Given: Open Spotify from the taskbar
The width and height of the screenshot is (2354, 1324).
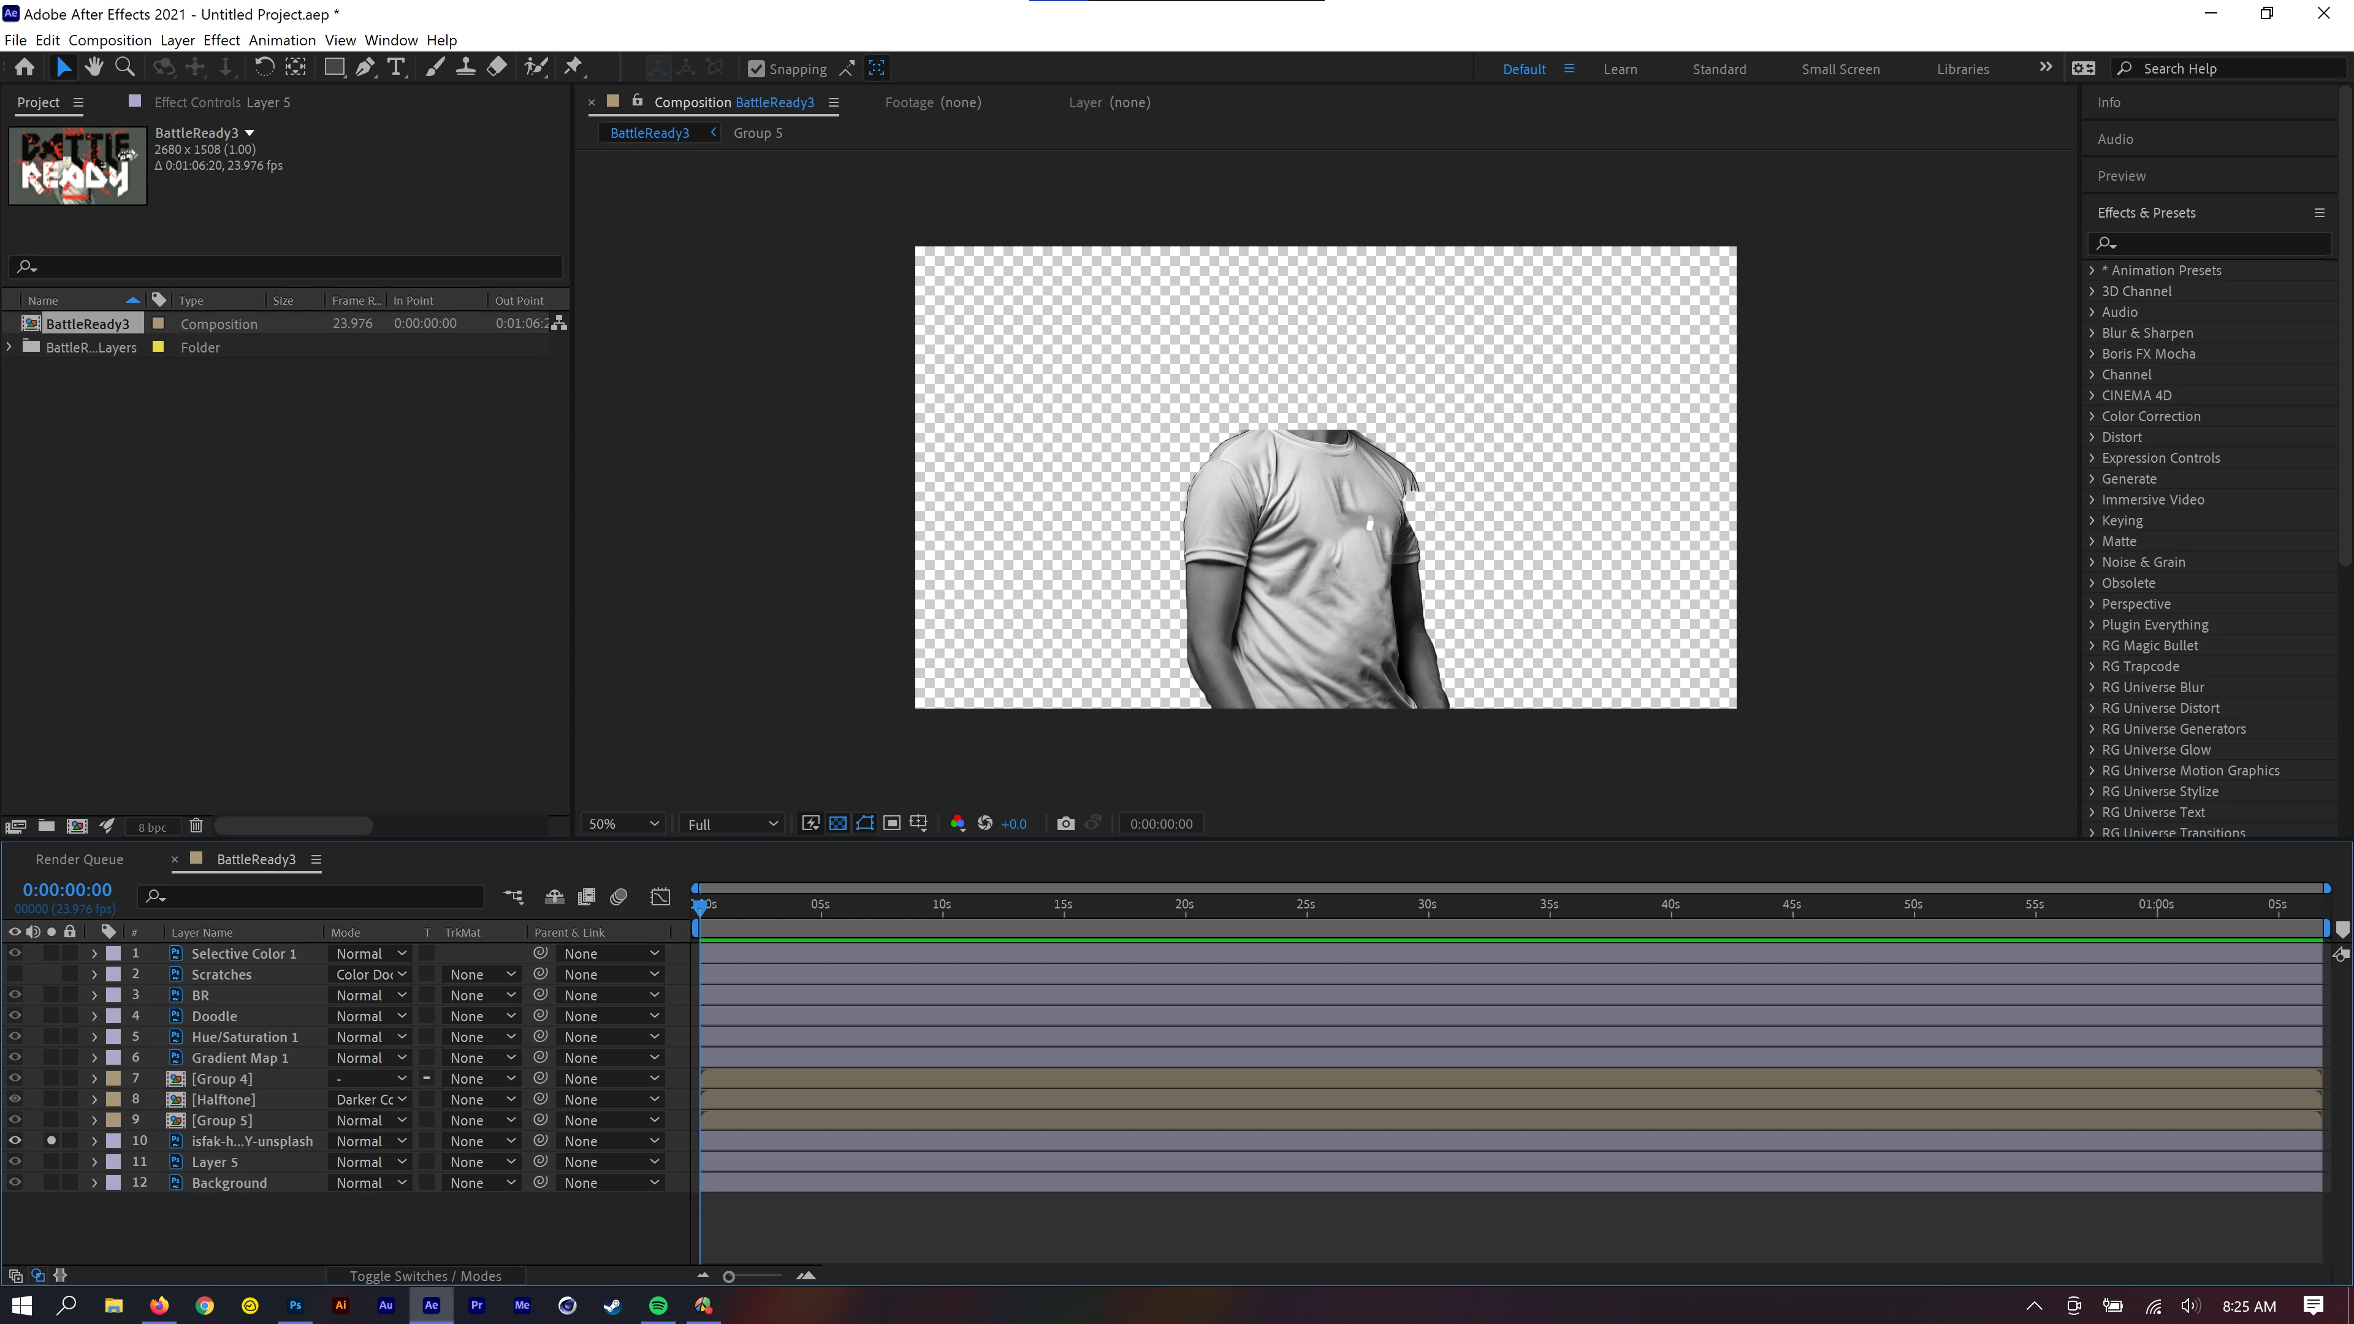Looking at the screenshot, I should point(658,1305).
